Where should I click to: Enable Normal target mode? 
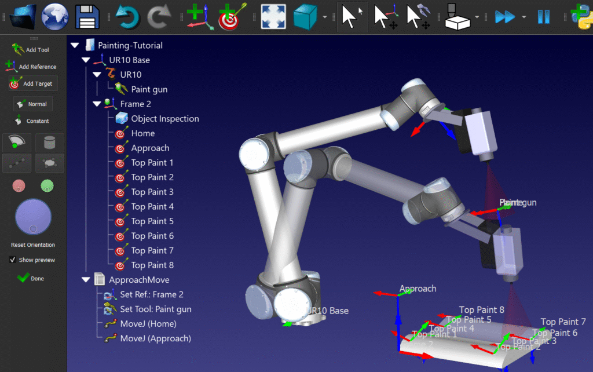(32, 104)
